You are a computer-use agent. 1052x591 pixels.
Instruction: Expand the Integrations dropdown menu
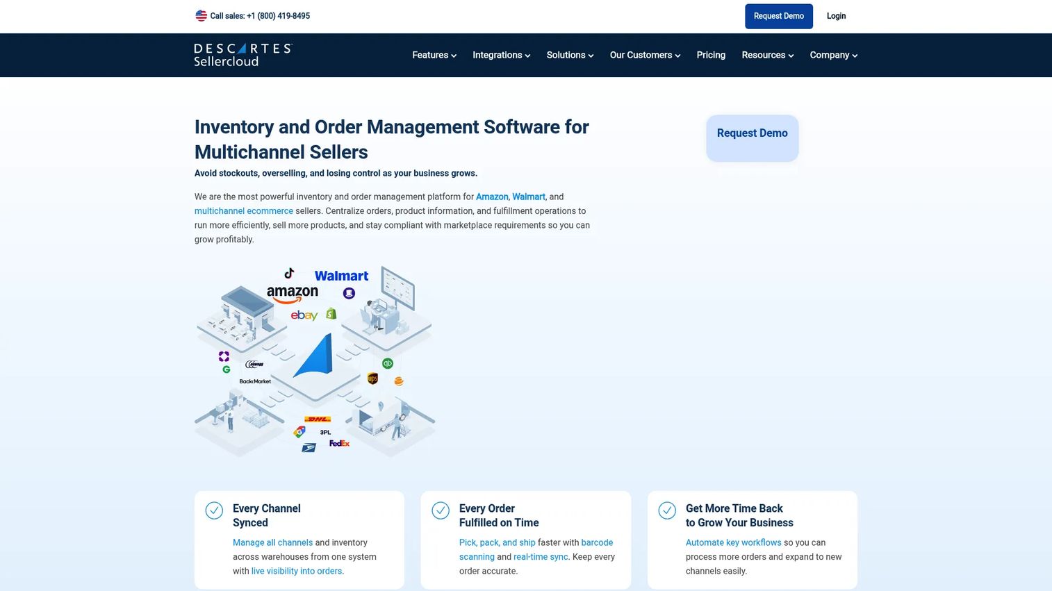[x=502, y=55]
